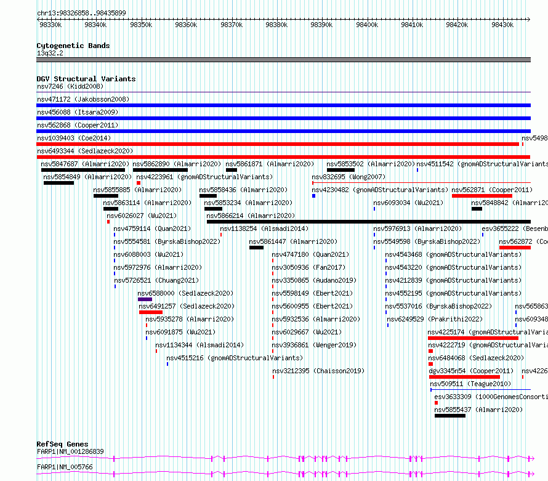Click the nsv1039403 (Coe2014) label

click(x=74, y=138)
